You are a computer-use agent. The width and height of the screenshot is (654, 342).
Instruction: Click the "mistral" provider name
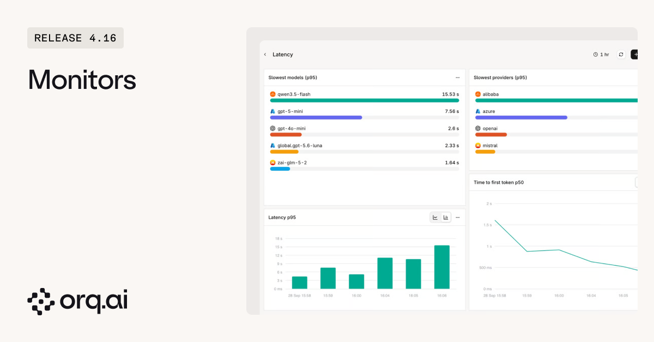490,146
